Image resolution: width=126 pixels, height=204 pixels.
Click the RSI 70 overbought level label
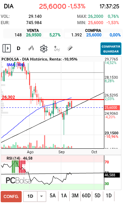[x=107, y=162]
